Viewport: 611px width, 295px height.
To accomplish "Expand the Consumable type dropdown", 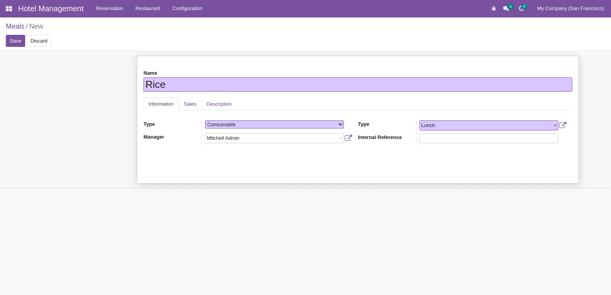I will coord(274,124).
